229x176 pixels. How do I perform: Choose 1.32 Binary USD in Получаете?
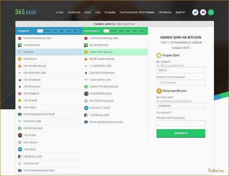coord(114,115)
